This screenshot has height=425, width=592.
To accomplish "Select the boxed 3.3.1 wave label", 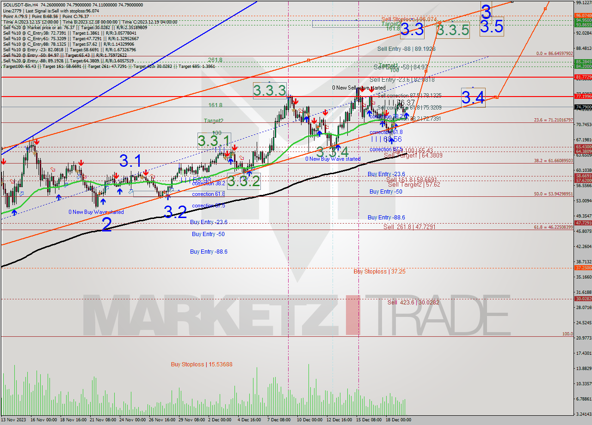I will [x=214, y=140].
